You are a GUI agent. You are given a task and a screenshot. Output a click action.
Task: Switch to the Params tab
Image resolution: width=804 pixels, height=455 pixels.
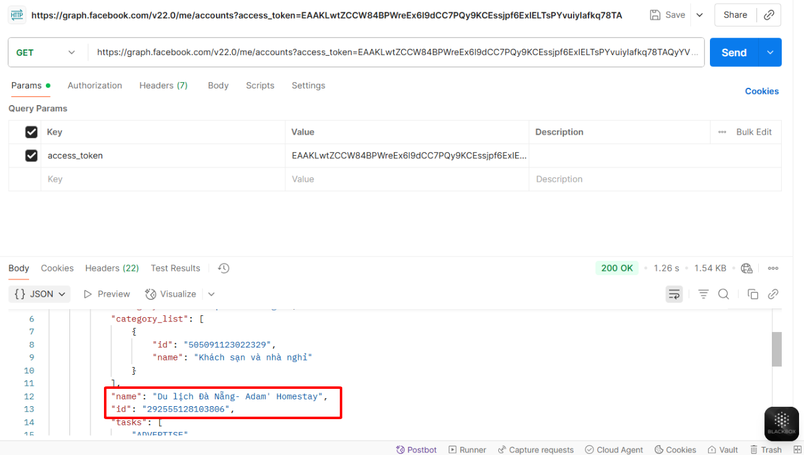(30, 85)
